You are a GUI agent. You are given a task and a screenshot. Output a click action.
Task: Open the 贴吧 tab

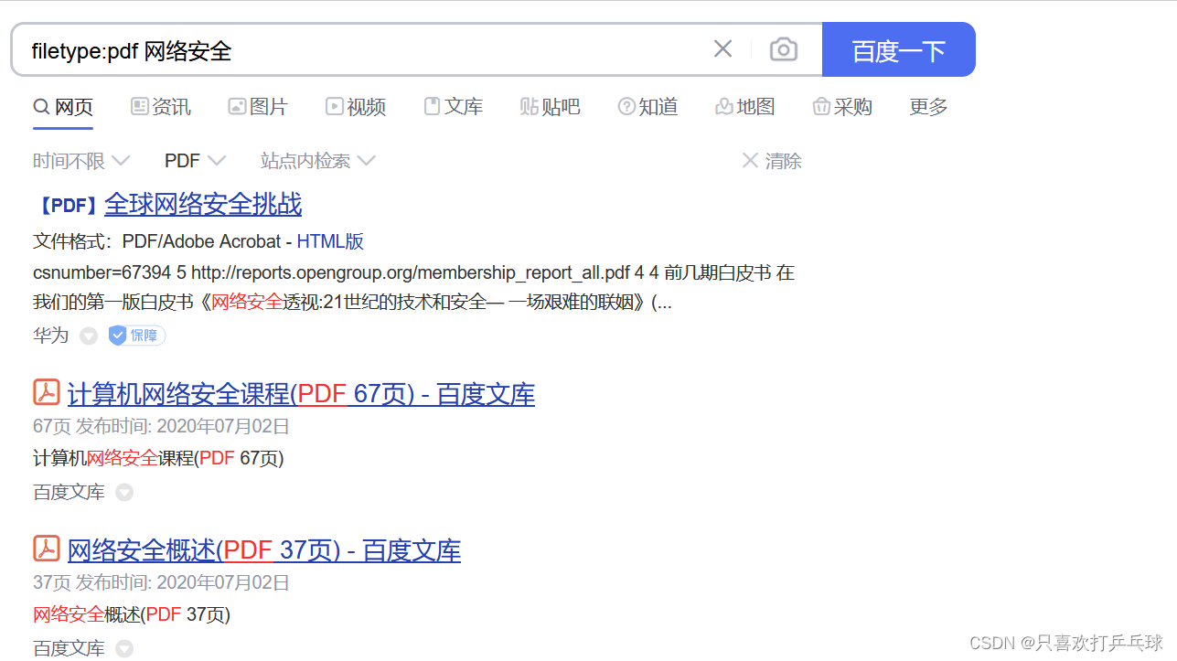click(x=551, y=107)
